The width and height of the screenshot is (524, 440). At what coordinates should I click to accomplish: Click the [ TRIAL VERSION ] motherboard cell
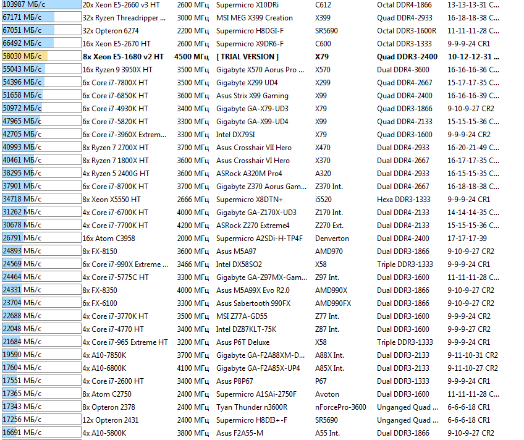247,57
